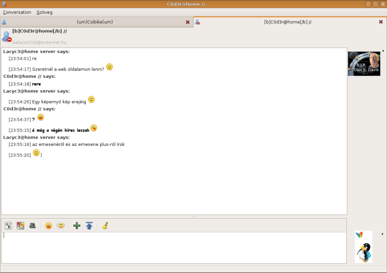Close the [b]C0d3r@home[/b] tab
The image size is (387, 273).
click(x=381, y=22)
